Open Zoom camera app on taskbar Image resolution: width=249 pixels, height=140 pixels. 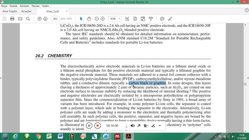pyautogui.click(x=106, y=136)
